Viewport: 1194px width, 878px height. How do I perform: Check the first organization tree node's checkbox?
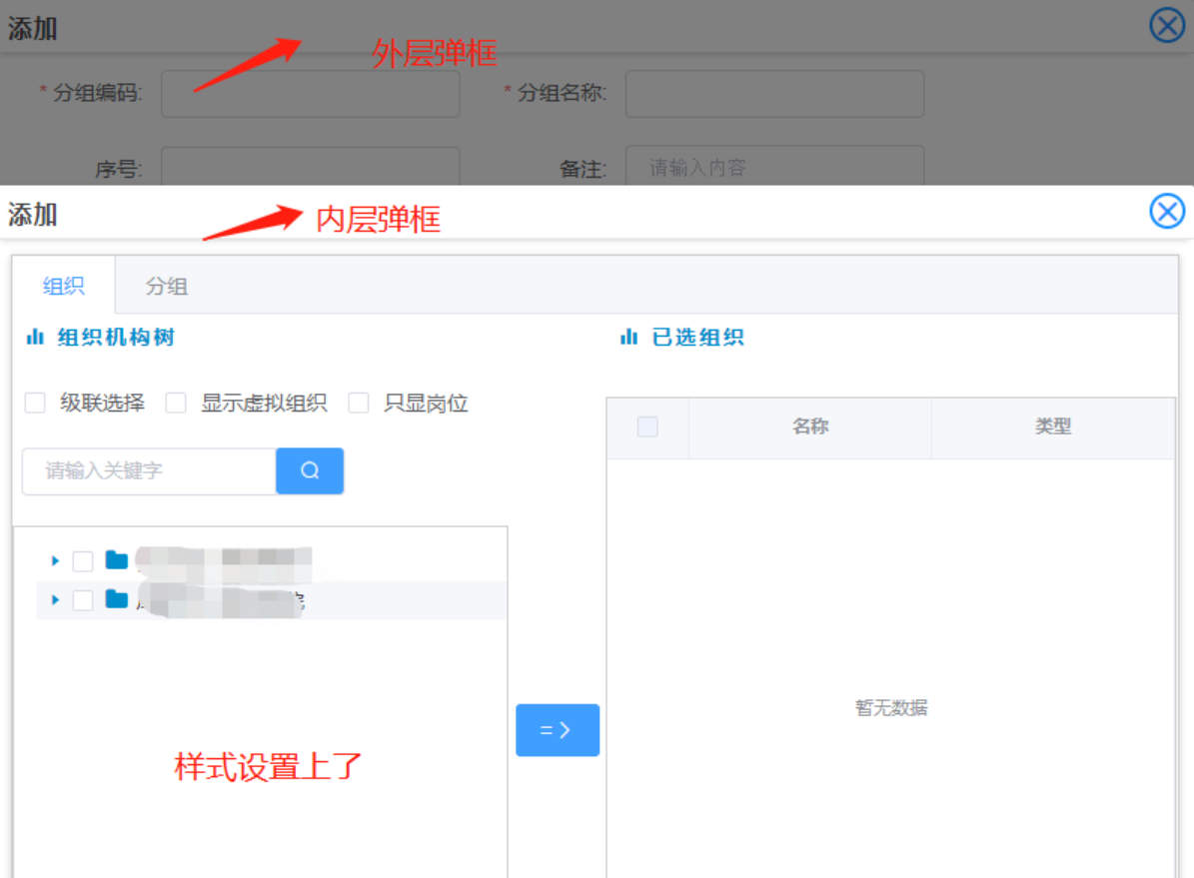click(x=83, y=560)
